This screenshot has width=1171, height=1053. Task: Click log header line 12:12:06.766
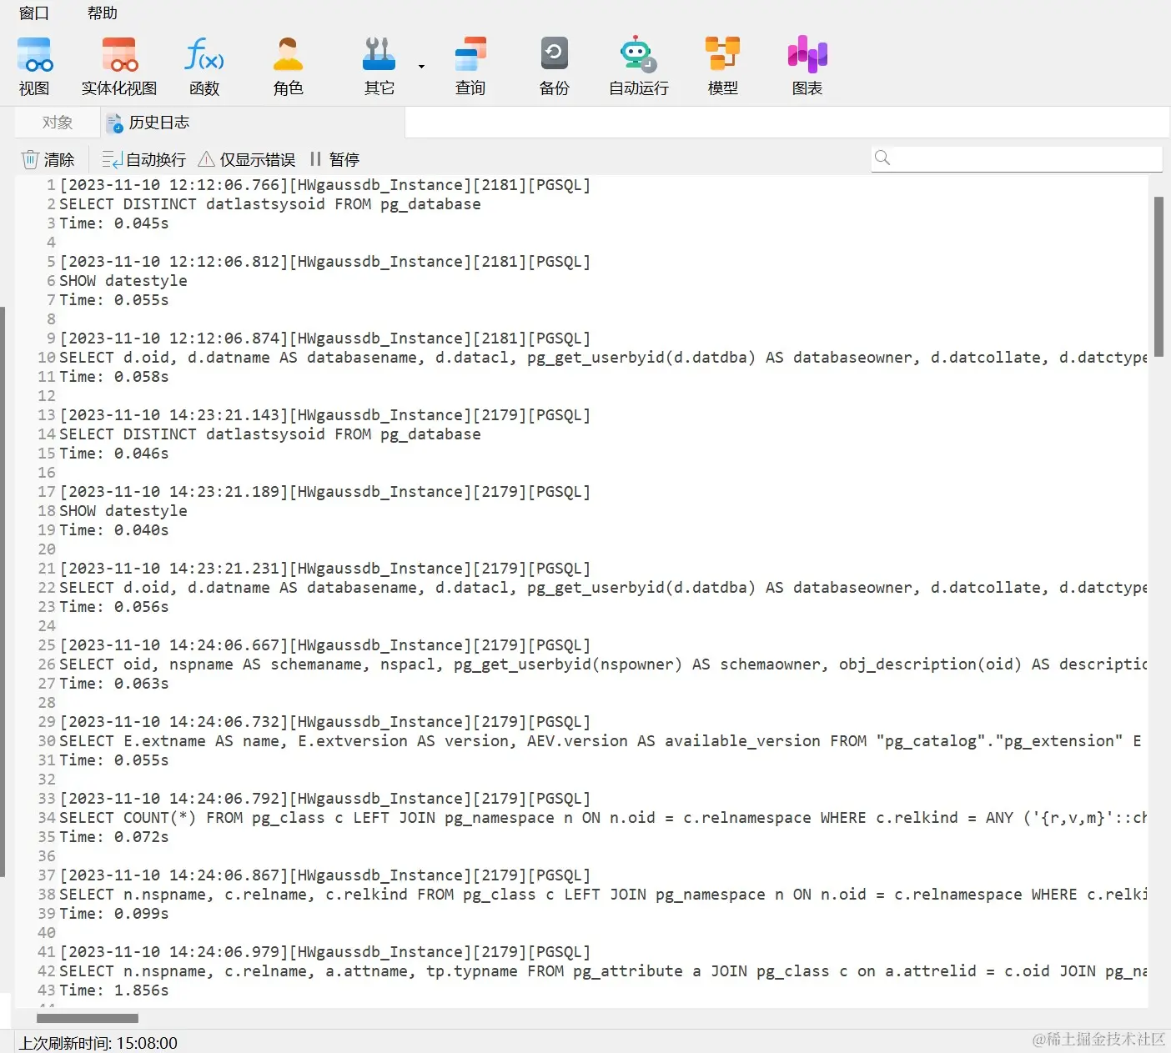(x=325, y=185)
